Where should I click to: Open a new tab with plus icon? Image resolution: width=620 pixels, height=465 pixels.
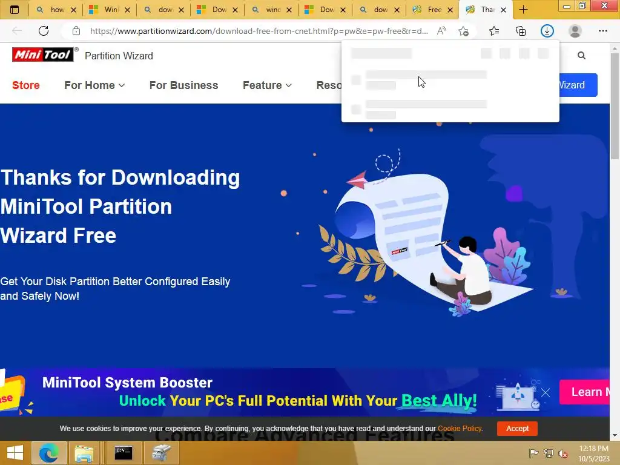(523, 10)
